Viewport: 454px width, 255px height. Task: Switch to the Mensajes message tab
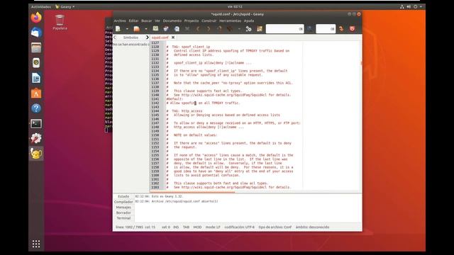click(x=123, y=208)
